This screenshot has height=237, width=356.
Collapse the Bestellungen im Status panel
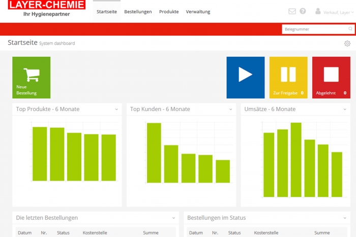345,218
